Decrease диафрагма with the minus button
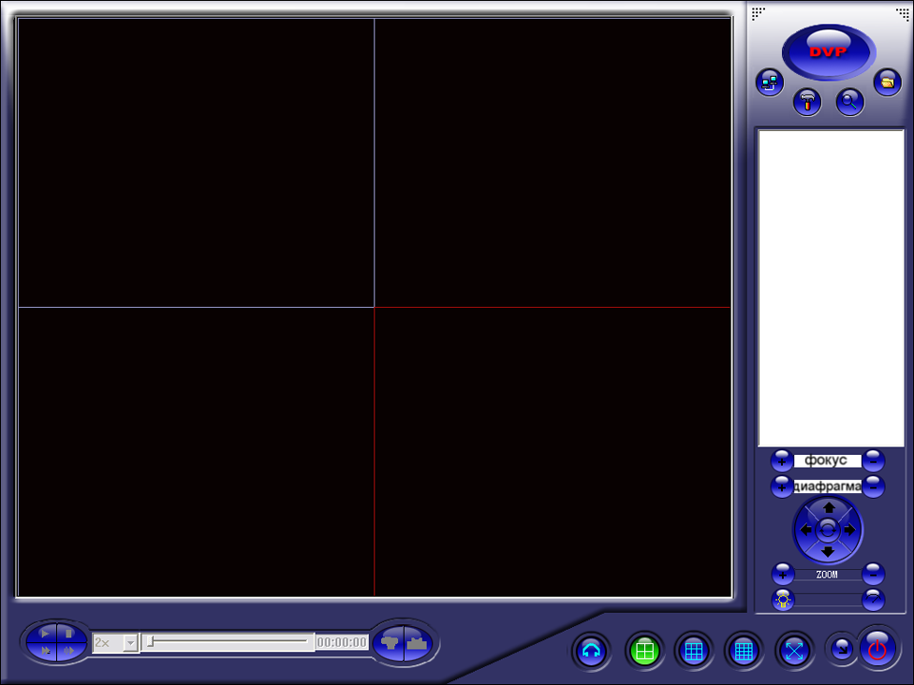914x685 pixels. [873, 487]
